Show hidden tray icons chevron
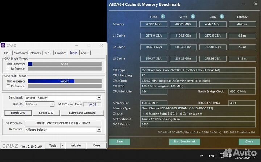The width and height of the screenshot is (261, 162). tap(202, 156)
